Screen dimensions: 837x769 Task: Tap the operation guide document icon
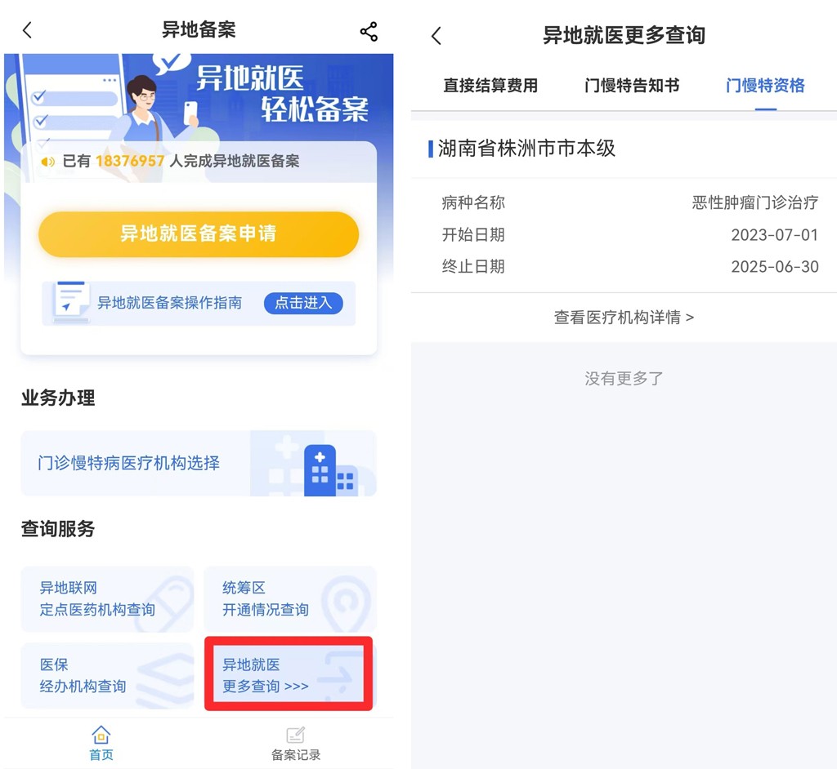point(71,302)
